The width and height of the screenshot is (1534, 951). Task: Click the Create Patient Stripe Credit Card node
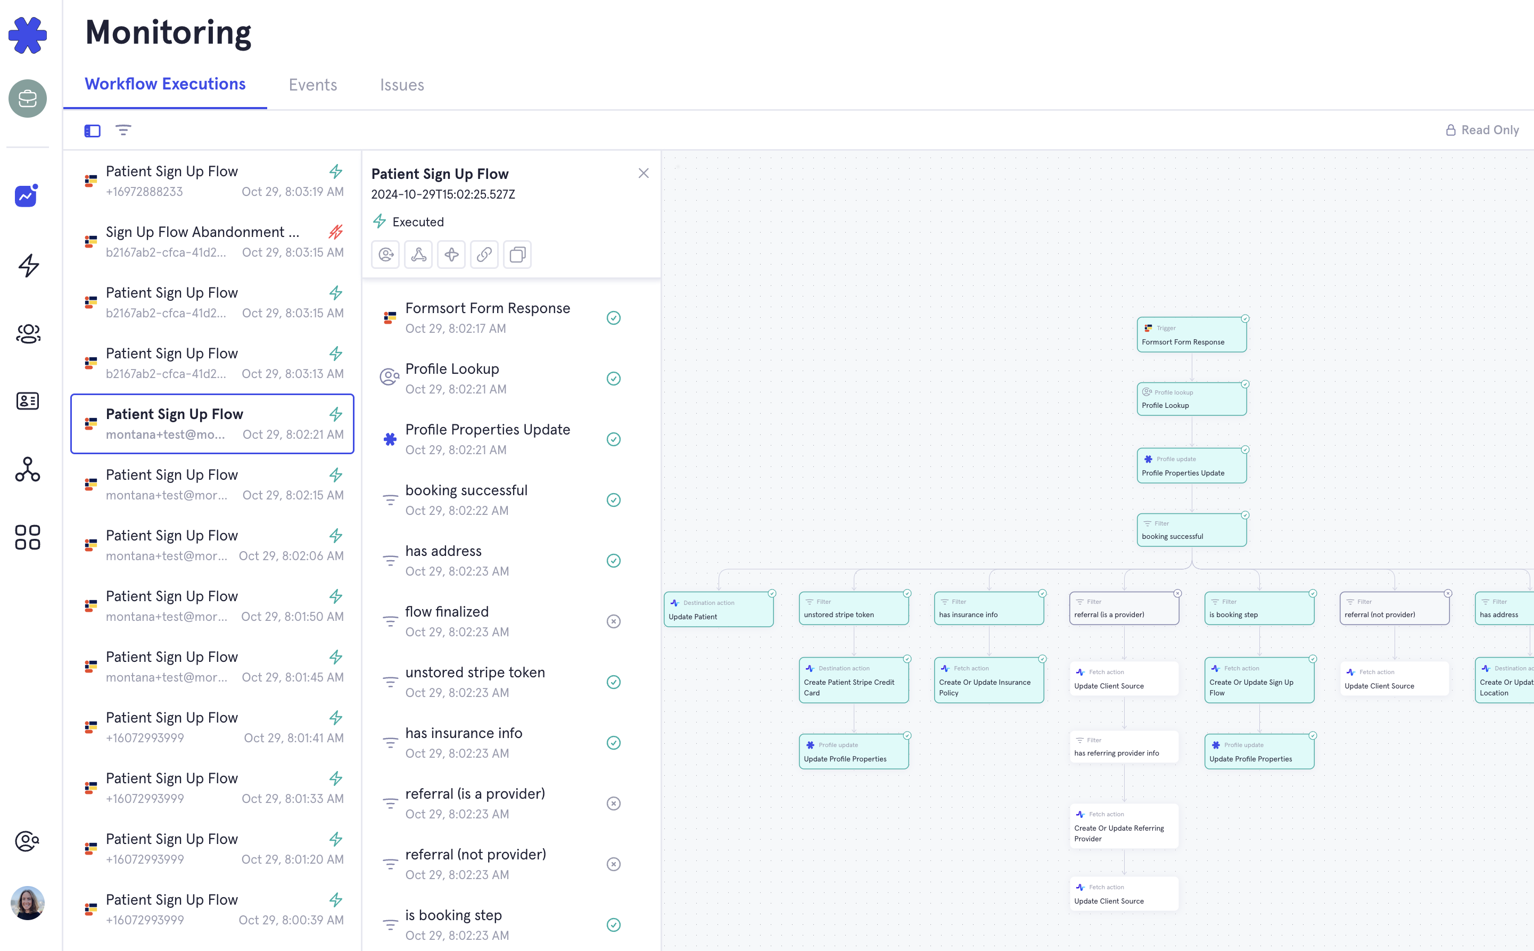click(854, 681)
